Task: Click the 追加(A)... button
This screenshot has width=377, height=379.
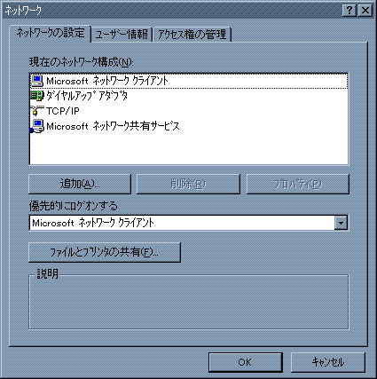Action: coord(80,184)
